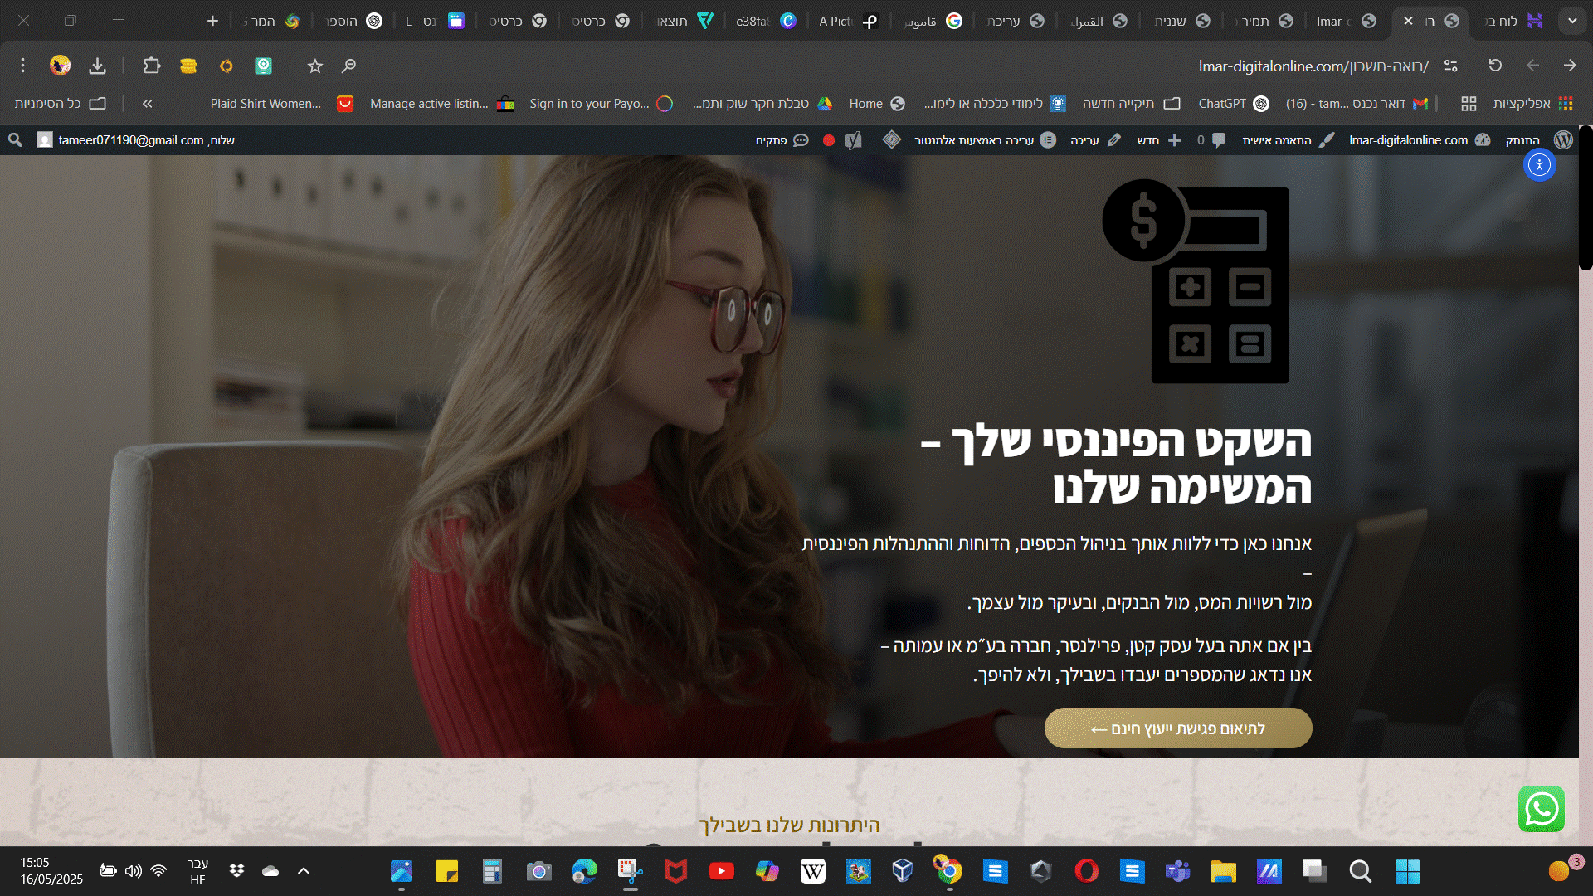Screen dimensions: 1593x896
Task: Open Edit with Elementor in admin bar
Action: coord(985,140)
